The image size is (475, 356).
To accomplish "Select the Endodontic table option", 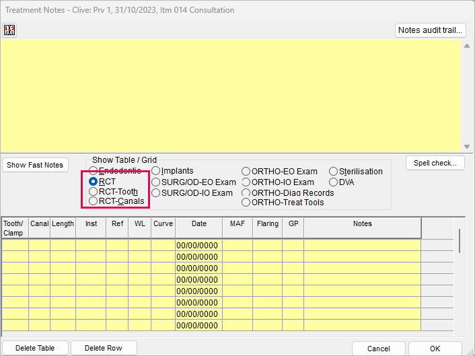I will [x=115, y=170].
